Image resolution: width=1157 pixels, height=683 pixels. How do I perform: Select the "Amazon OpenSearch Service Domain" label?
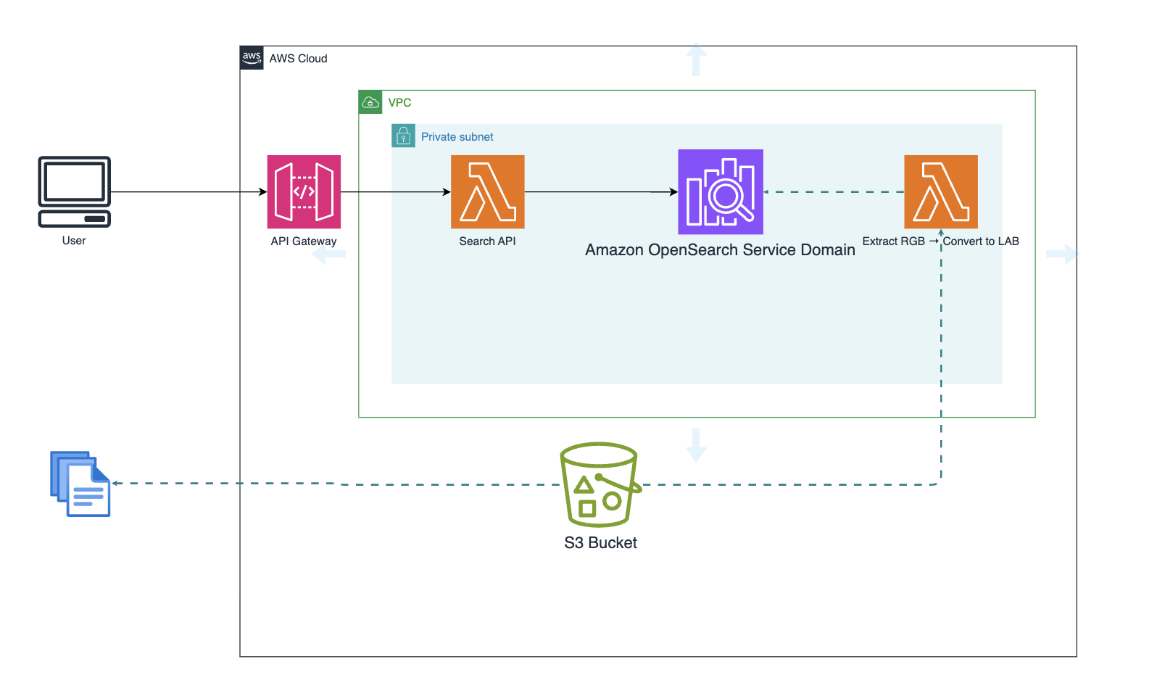(x=720, y=250)
